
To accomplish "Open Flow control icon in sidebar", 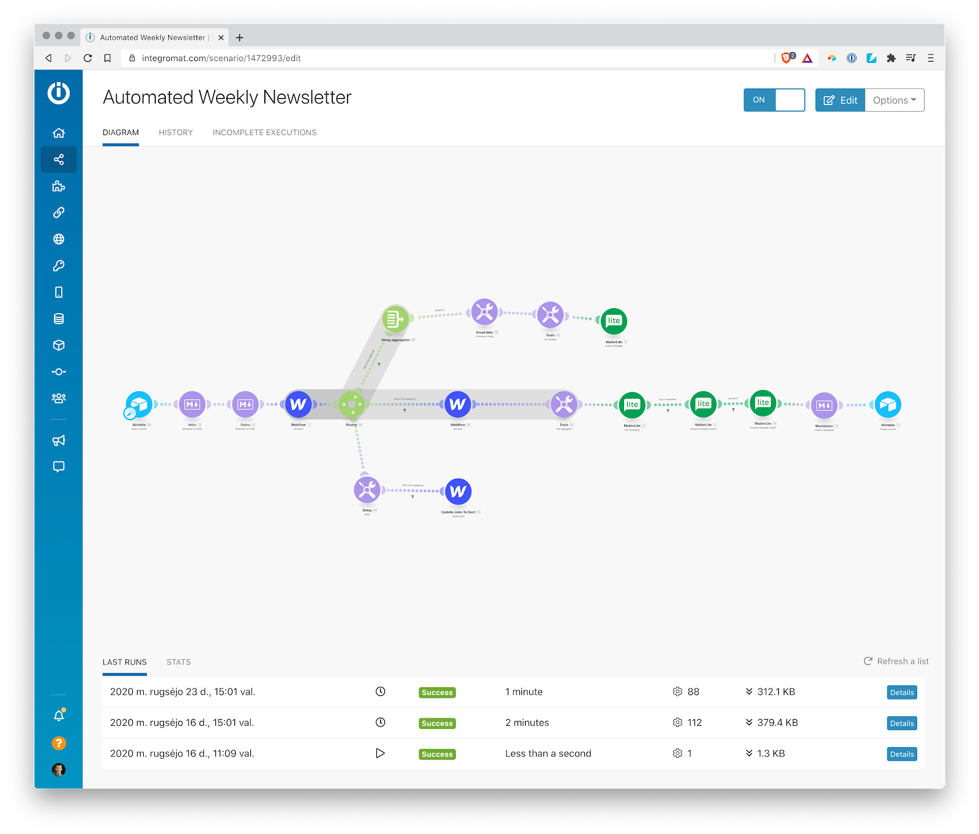I will [59, 372].
